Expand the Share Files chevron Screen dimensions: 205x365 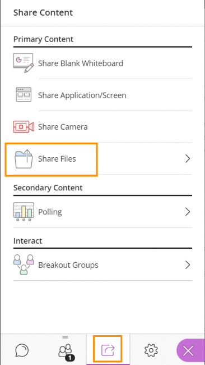pos(188,159)
